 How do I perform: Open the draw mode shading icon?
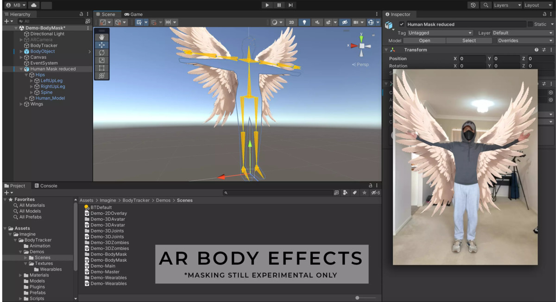(275, 22)
